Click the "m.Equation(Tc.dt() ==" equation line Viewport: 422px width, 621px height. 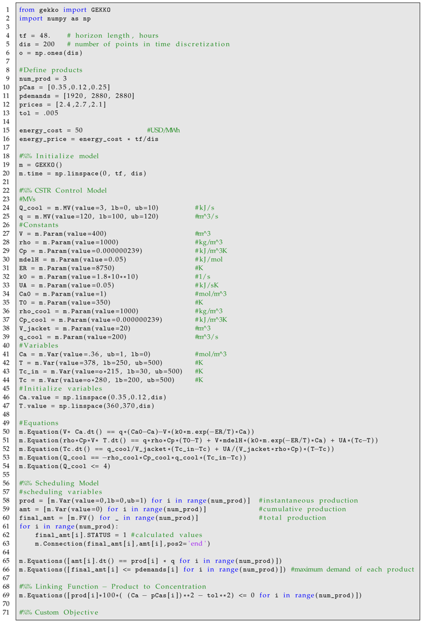coord(177,449)
